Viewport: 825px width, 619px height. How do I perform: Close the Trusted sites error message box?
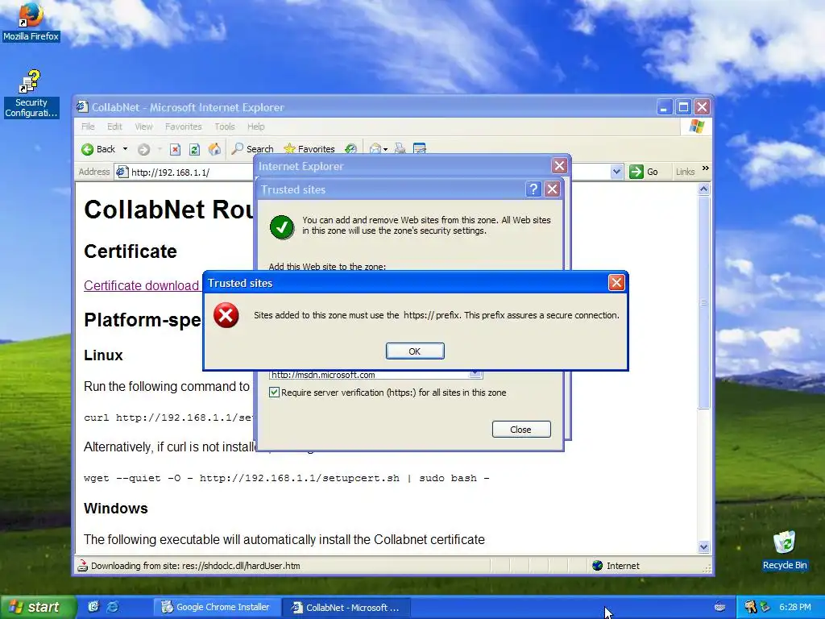[616, 283]
